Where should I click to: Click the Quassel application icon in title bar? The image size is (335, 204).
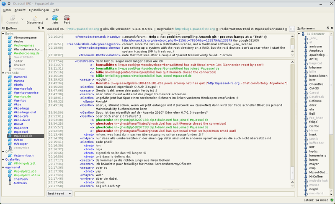point(4,3)
